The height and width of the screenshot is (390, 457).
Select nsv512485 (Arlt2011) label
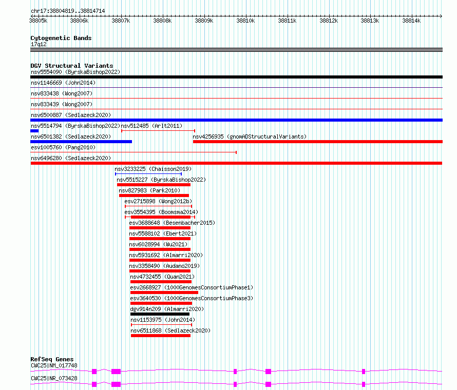151,126
